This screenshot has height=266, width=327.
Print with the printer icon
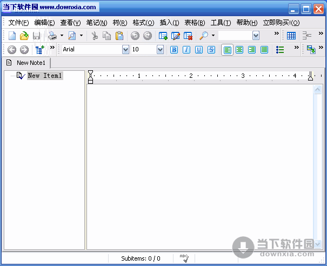pyautogui.click(x=52, y=36)
